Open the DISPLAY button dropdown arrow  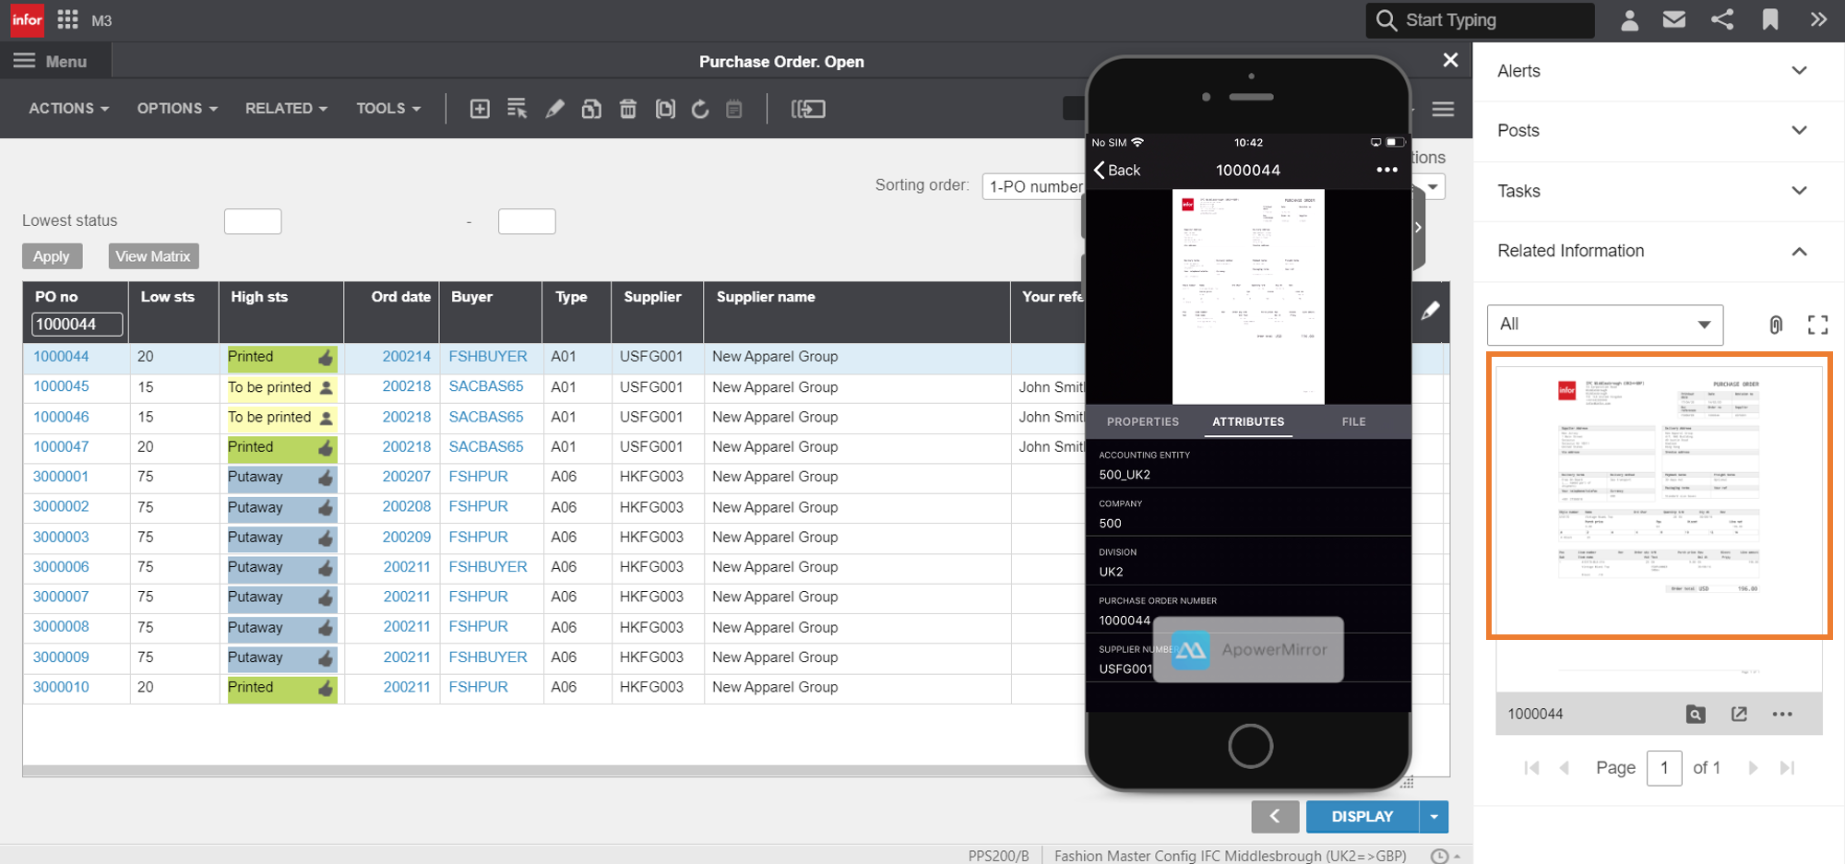tap(1434, 817)
